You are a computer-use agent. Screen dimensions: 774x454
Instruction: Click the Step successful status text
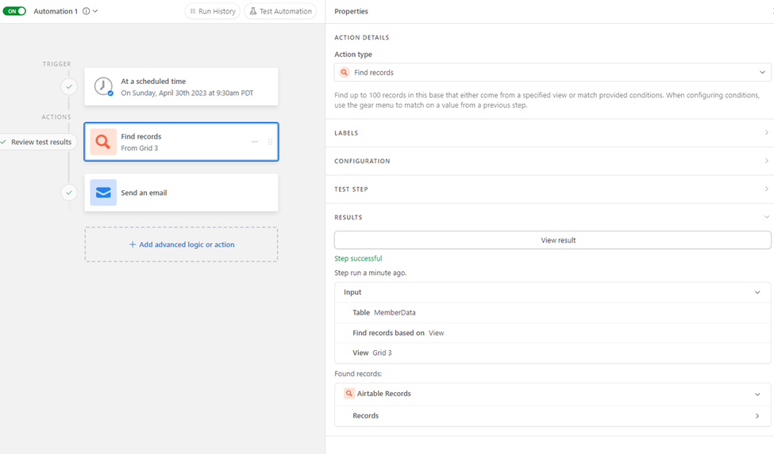[x=358, y=258]
